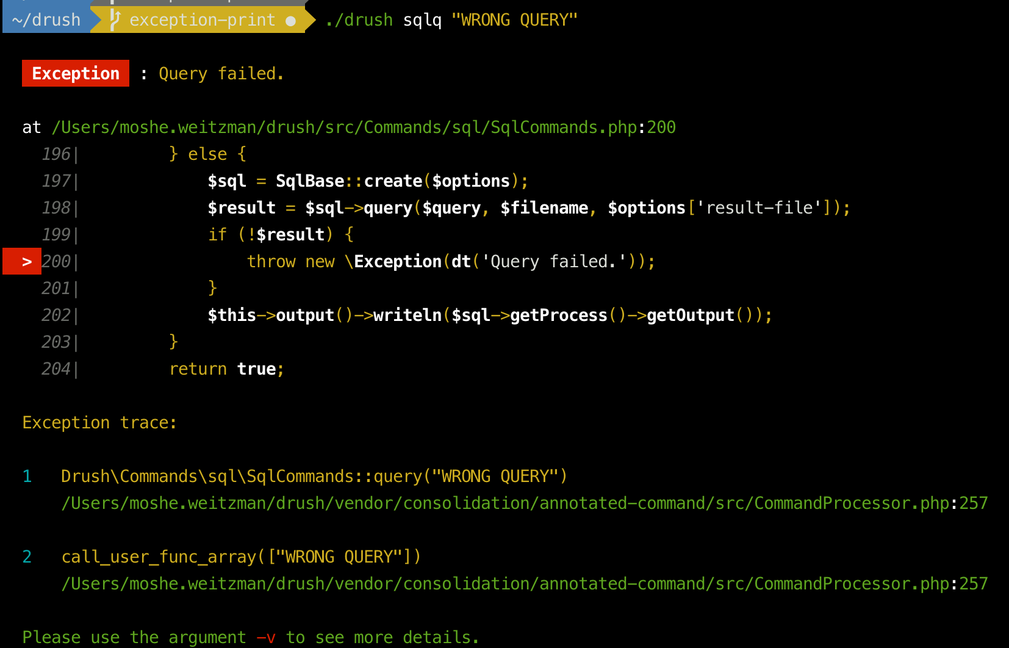Click the git branch icon in prompt
The height and width of the screenshot is (648, 1009).
[115, 20]
